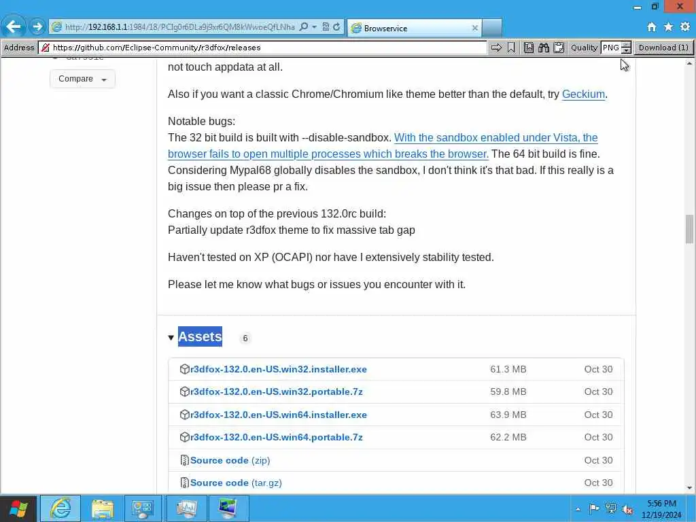This screenshot has width=696, height=522.
Task: Download r3dfox win64 portable 7z
Action: 276,437
